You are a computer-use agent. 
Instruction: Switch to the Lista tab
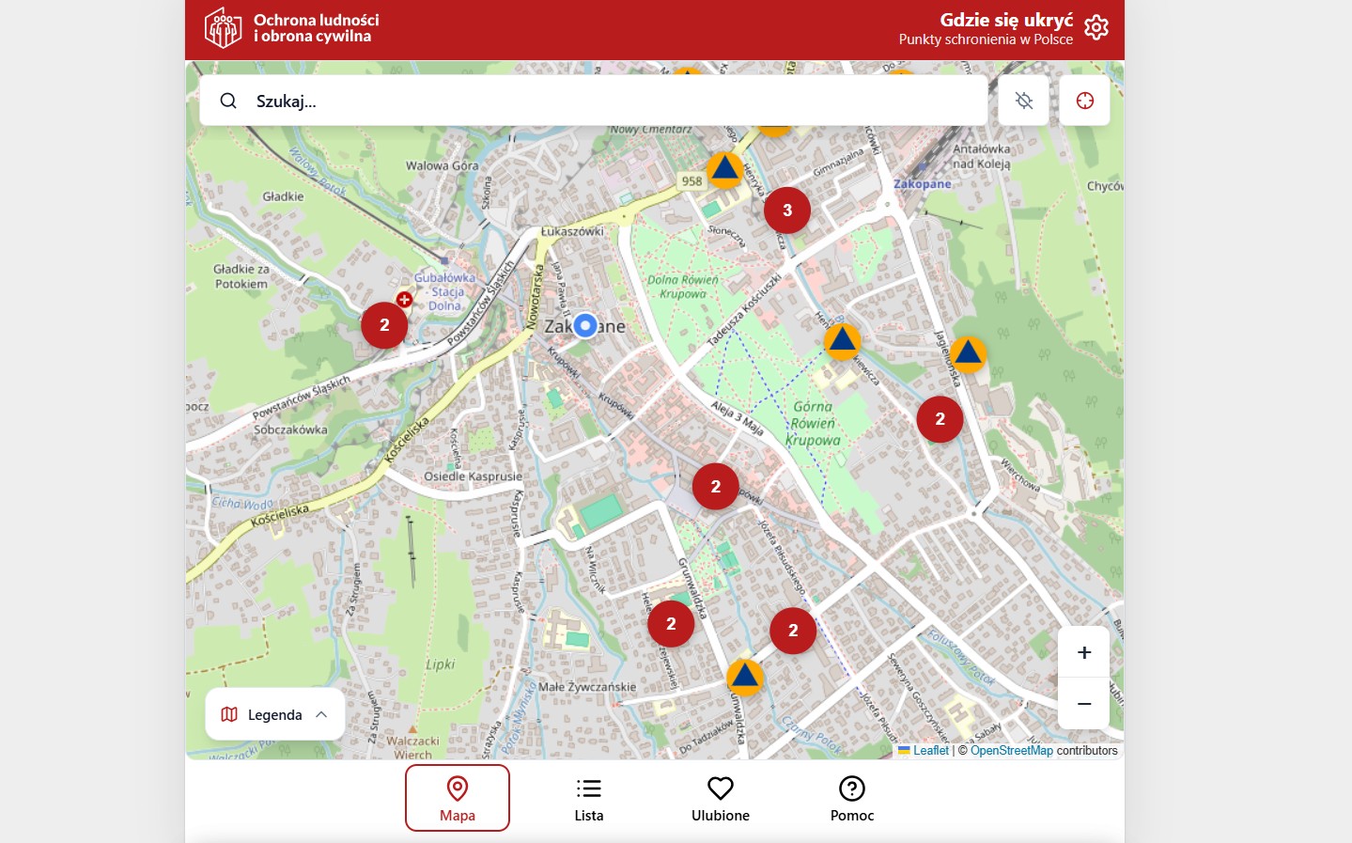pos(589,798)
